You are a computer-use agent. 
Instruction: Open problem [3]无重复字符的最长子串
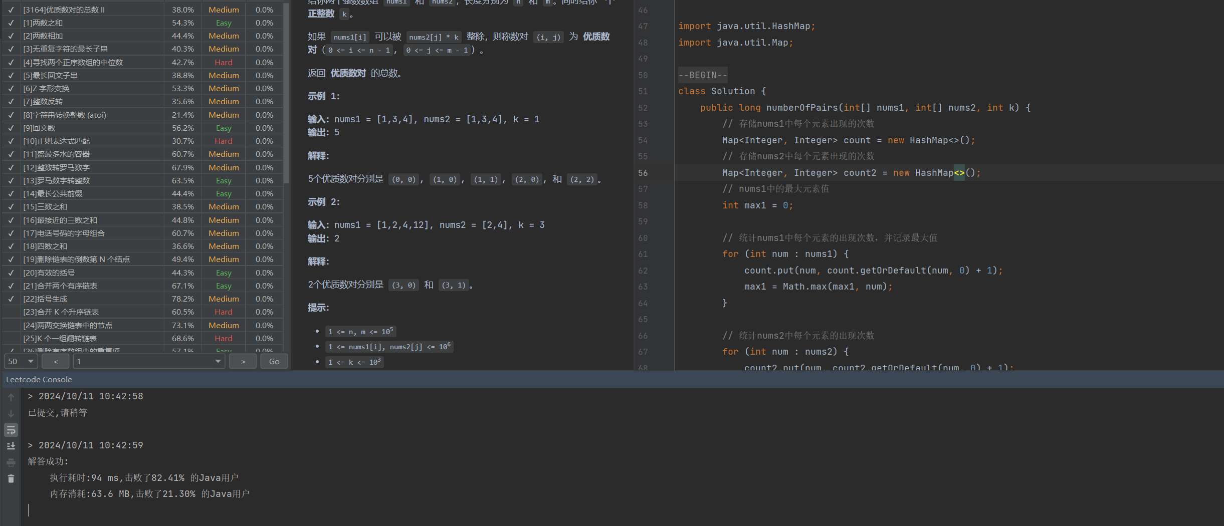coord(65,49)
